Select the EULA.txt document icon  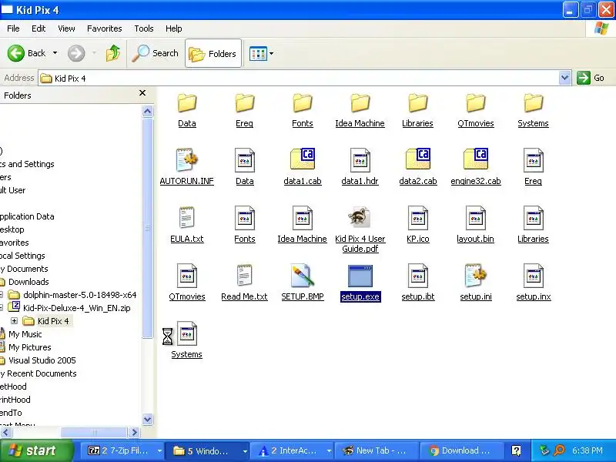point(187,217)
